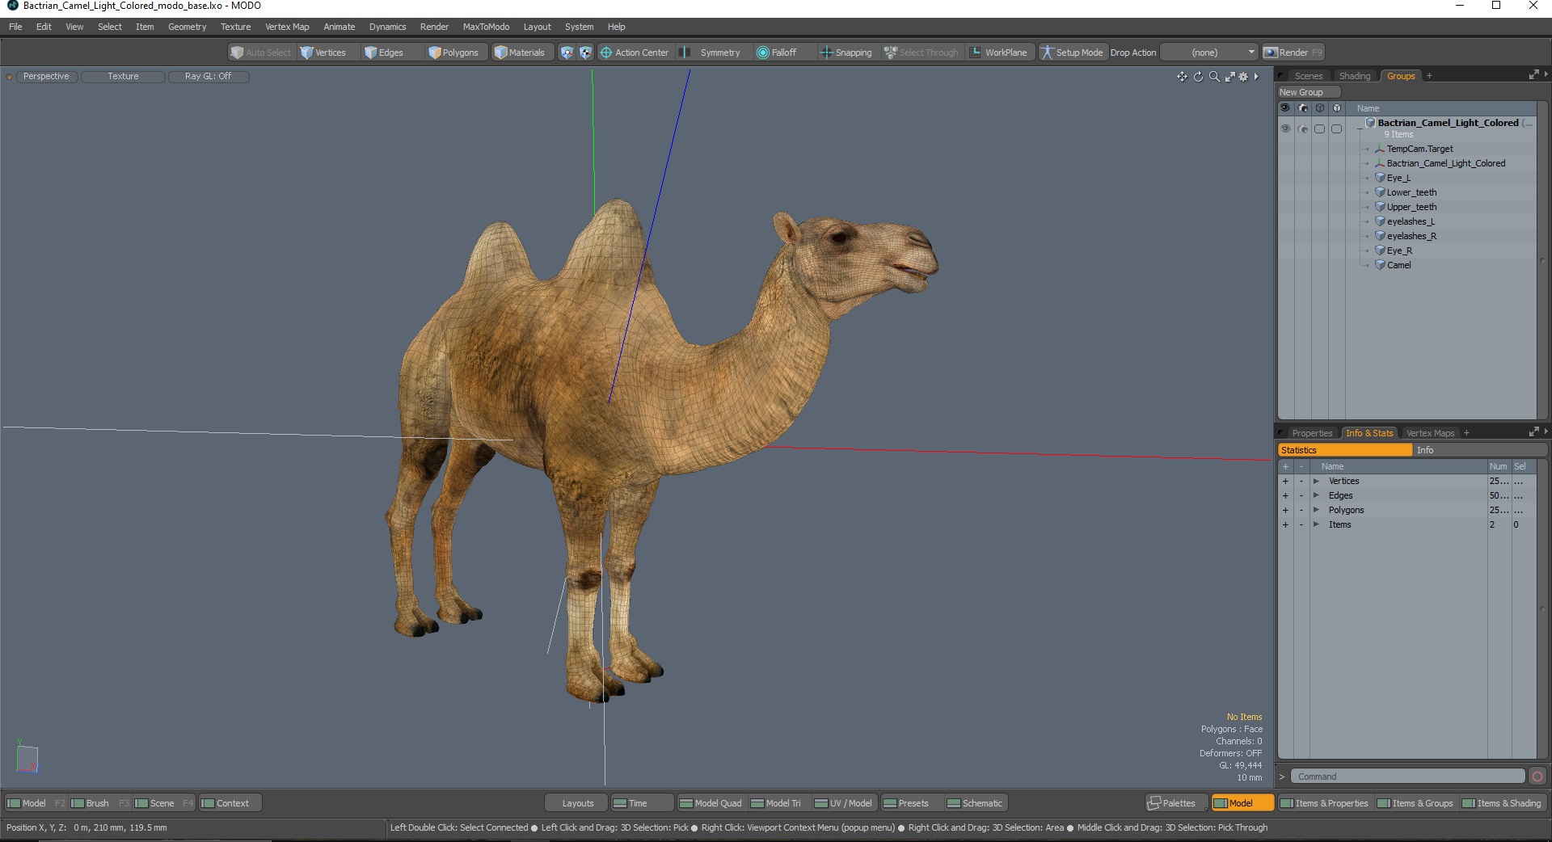This screenshot has height=842, width=1552.
Task: Click the Command input field
Action: coord(1407,777)
